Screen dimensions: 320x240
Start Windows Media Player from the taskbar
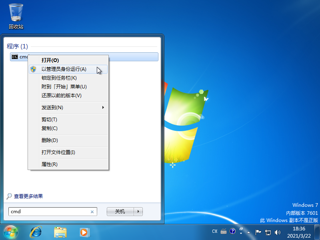coord(84,232)
